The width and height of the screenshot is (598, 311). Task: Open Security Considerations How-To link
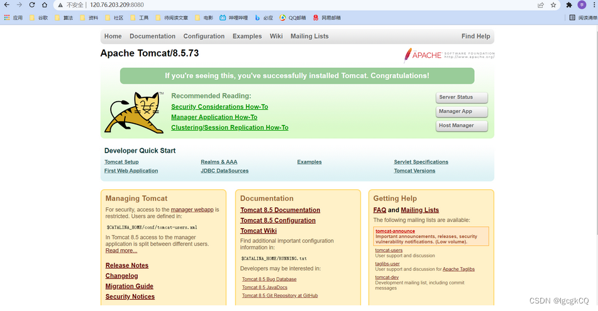[219, 107]
